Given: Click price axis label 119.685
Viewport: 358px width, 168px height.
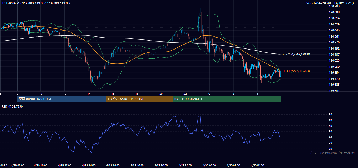Looking at the screenshot, I should (x=335, y=85).
